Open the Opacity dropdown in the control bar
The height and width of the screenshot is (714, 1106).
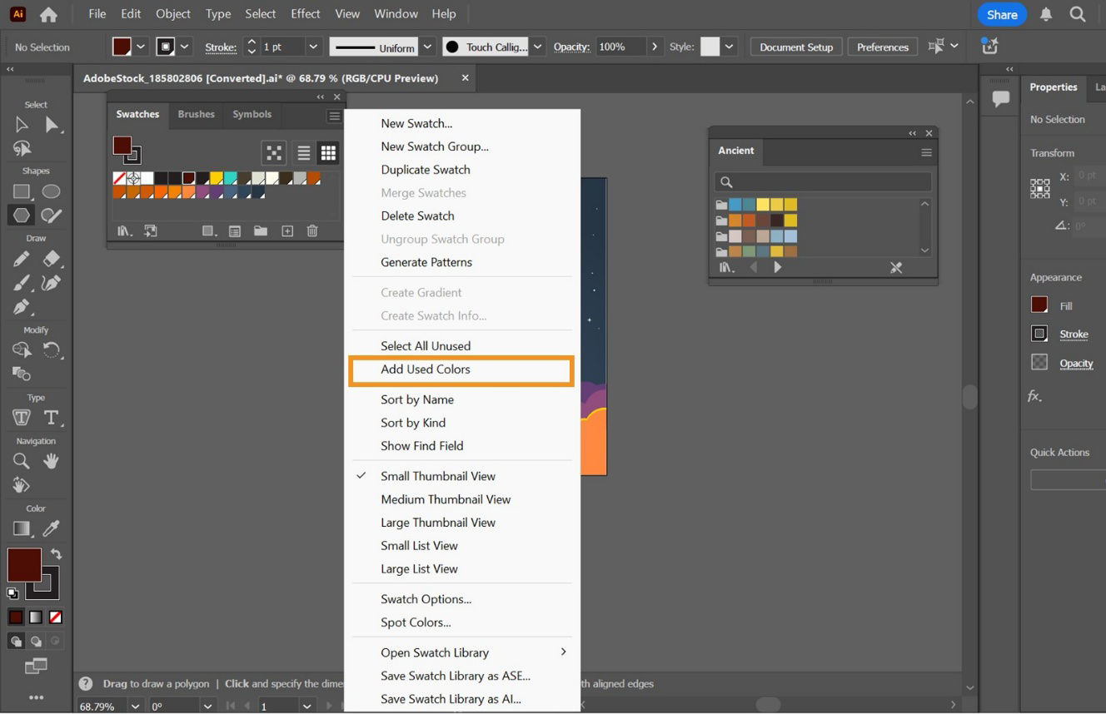tap(653, 47)
